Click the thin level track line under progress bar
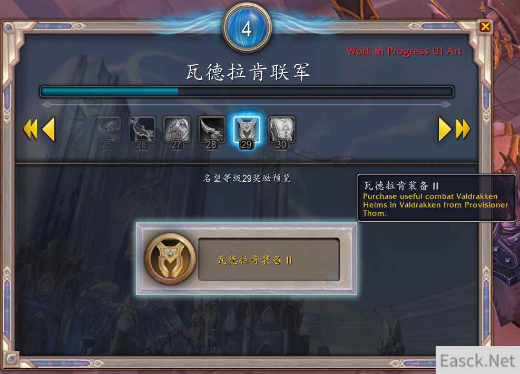The width and height of the screenshot is (520, 374). point(246,104)
